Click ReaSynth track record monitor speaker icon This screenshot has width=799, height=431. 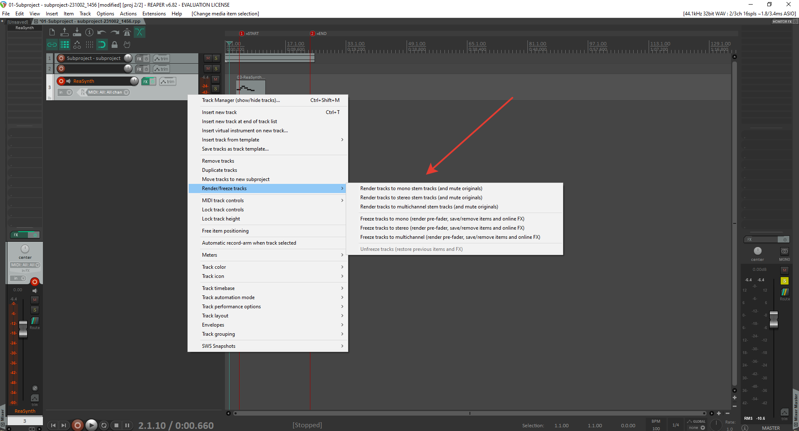pyautogui.click(x=69, y=81)
